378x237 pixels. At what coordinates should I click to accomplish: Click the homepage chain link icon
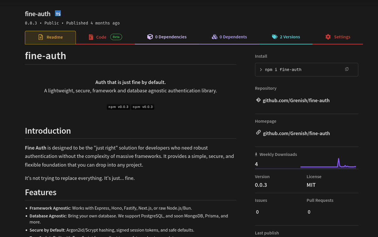(x=258, y=133)
